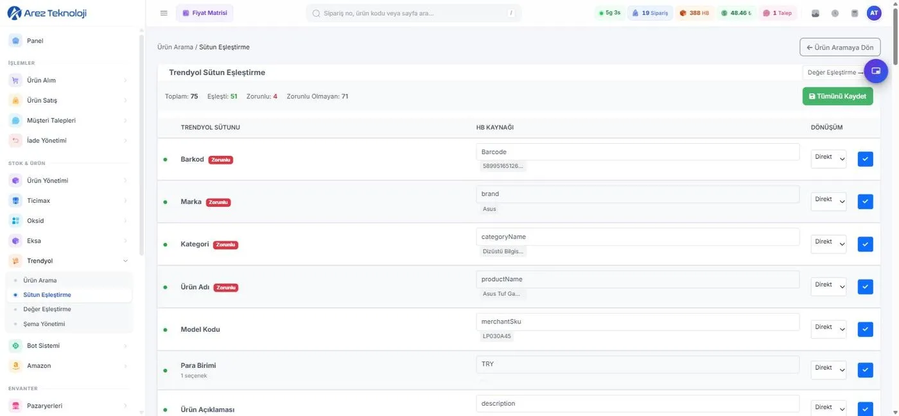Select Değer Eşleştirme in the sidebar submenu
This screenshot has width=899, height=416.
click(x=47, y=309)
